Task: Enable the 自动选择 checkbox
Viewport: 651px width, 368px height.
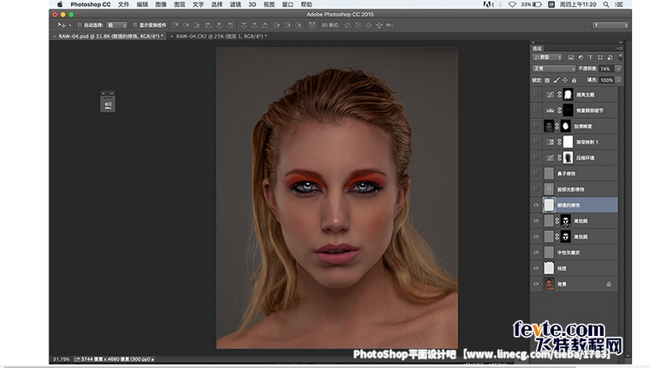Action: click(78, 25)
